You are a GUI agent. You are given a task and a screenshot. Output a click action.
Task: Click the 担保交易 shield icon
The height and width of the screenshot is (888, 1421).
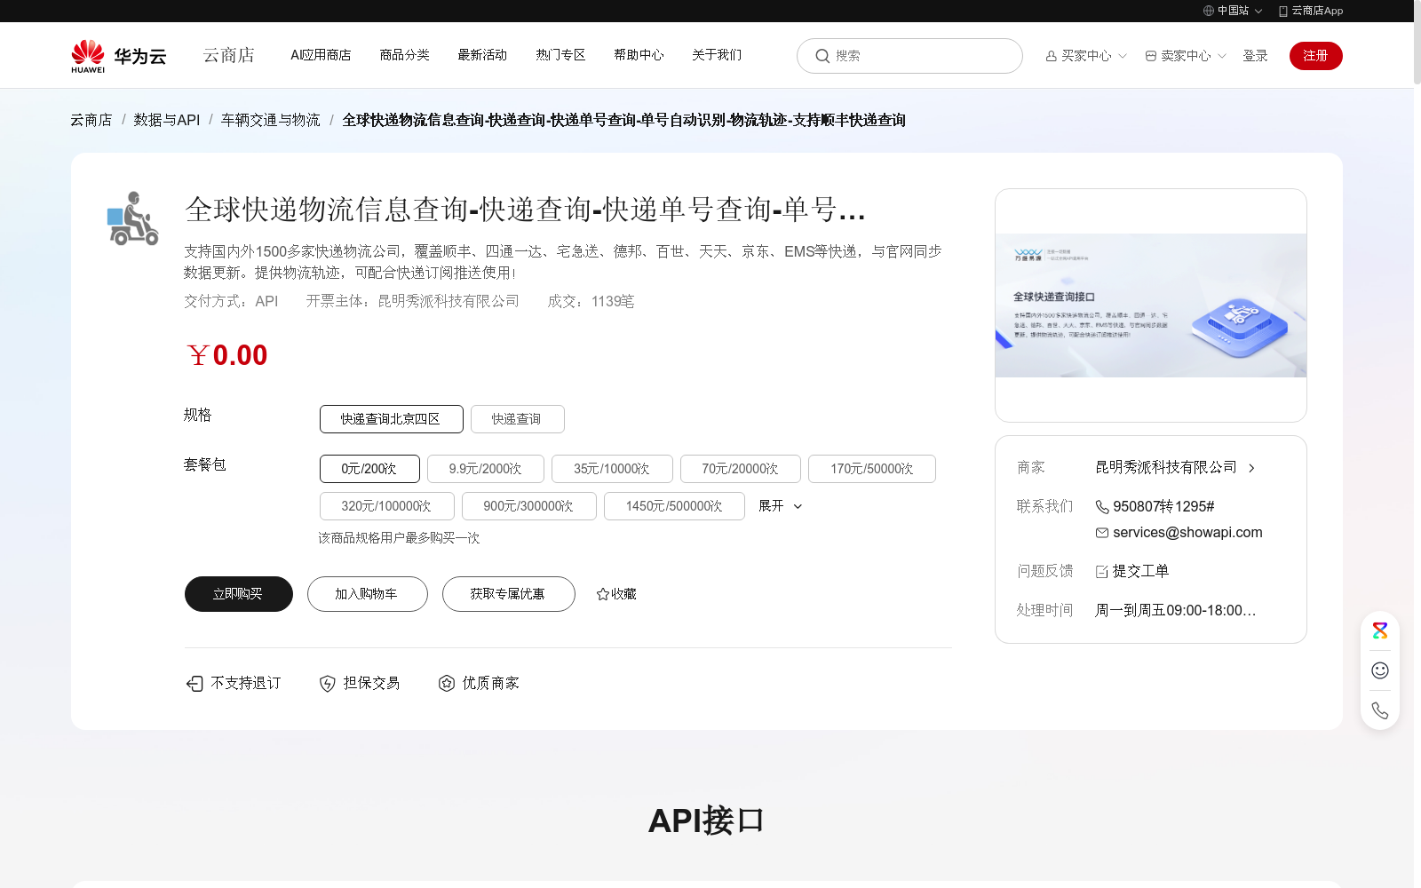(327, 683)
